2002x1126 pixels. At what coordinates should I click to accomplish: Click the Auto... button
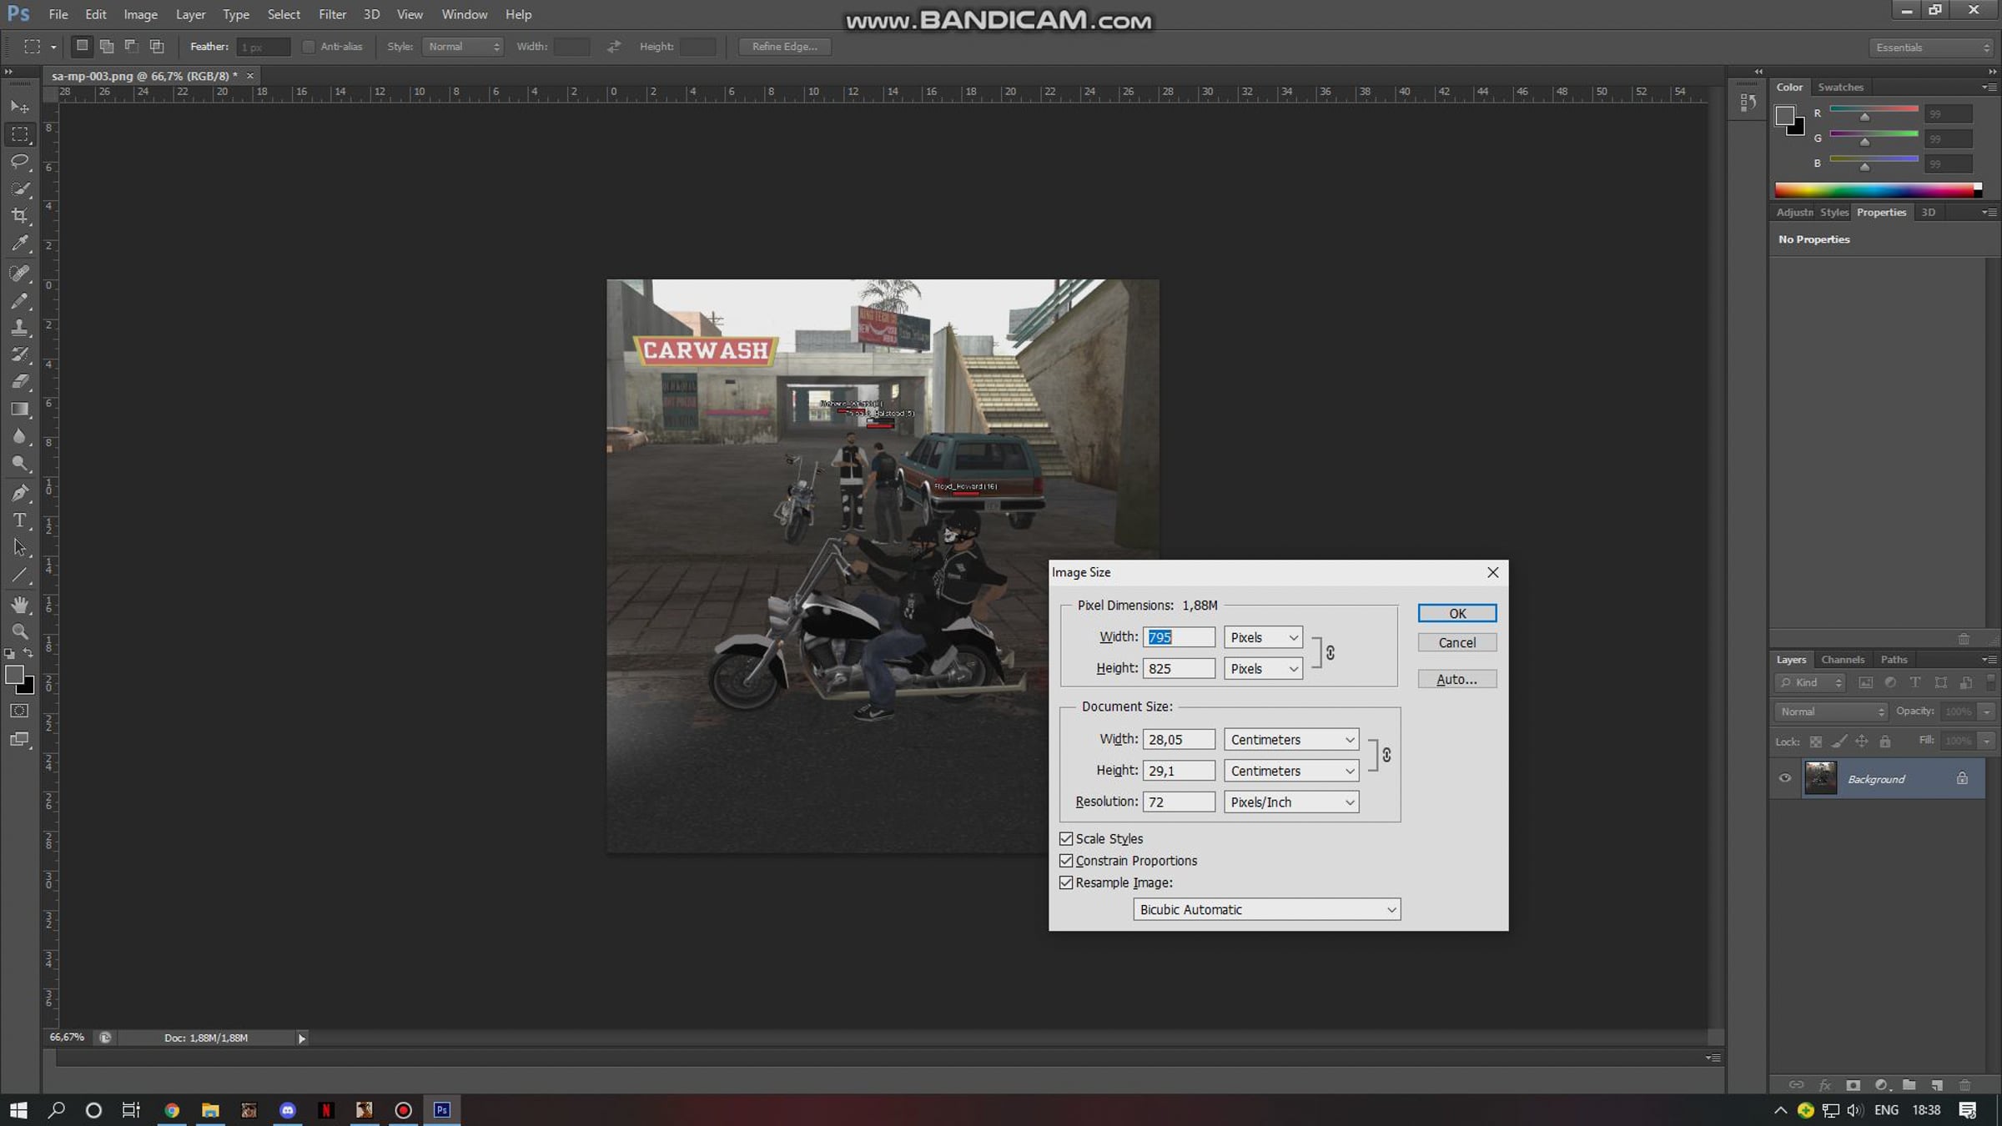click(1456, 679)
